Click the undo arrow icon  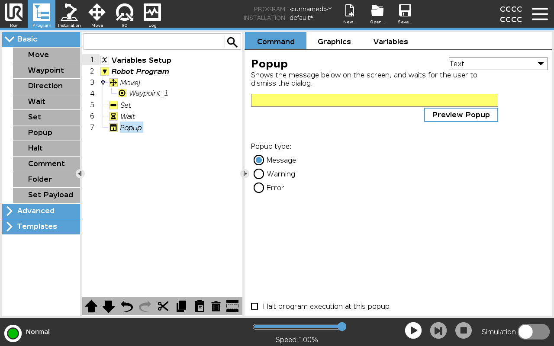pos(127,306)
